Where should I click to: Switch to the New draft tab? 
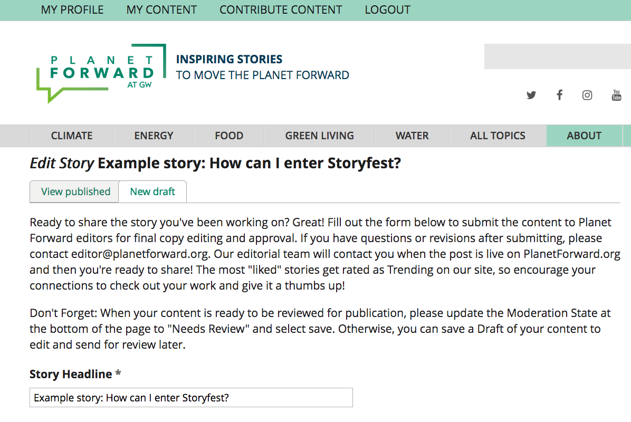point(152,191)
